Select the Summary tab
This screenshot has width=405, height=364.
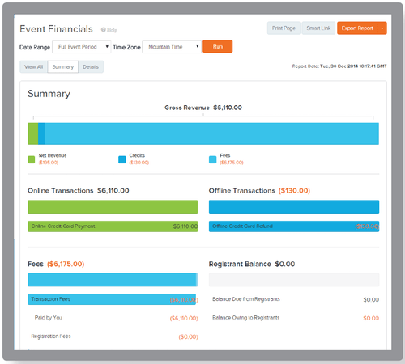(x=63, y=67)
